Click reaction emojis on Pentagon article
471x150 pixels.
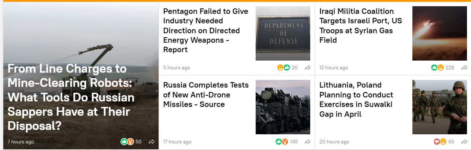284,68
